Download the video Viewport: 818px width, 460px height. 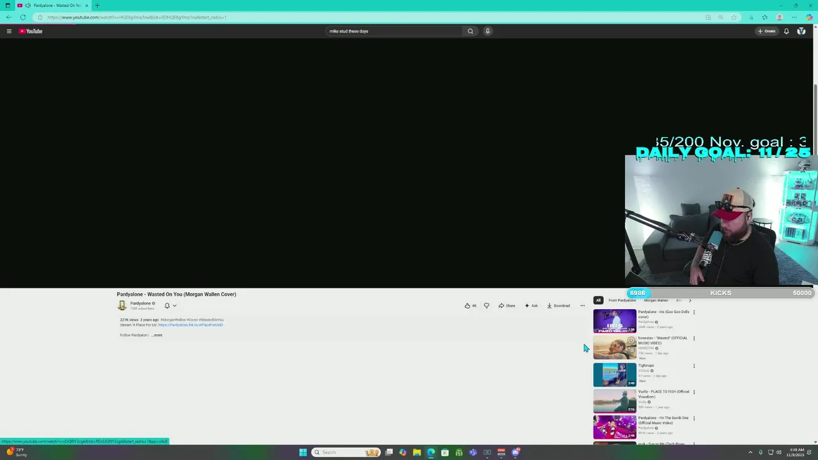pos(559,305)
